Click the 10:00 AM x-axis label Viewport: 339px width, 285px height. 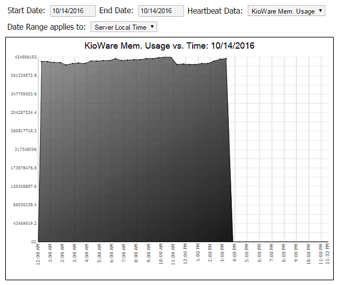click(161, 254)
